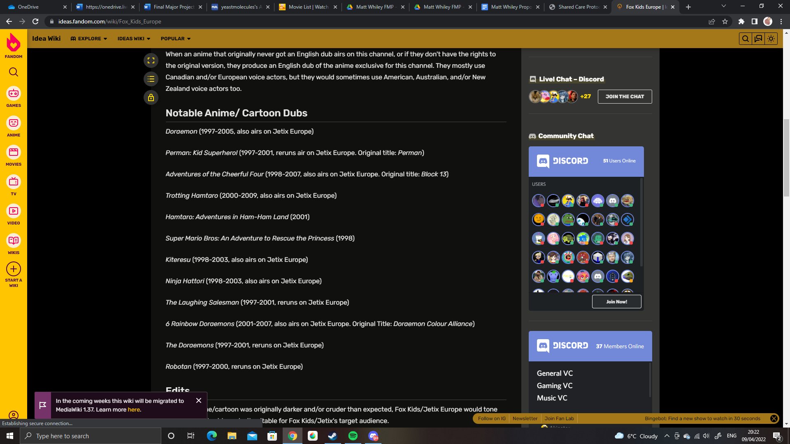The width and height of the screenshot is (790, 444).
Task: Switch to the OneDrive browser tab
Action: click(x=28, y=7)
